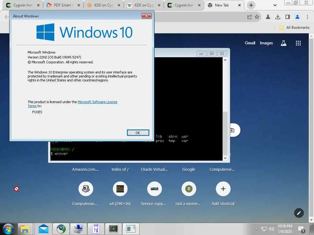The image size is (314, 235).
Task: Open the Chrome profile icon
Action: 297,17
